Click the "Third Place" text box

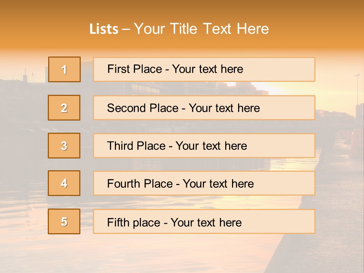click(x=204, y=146)
